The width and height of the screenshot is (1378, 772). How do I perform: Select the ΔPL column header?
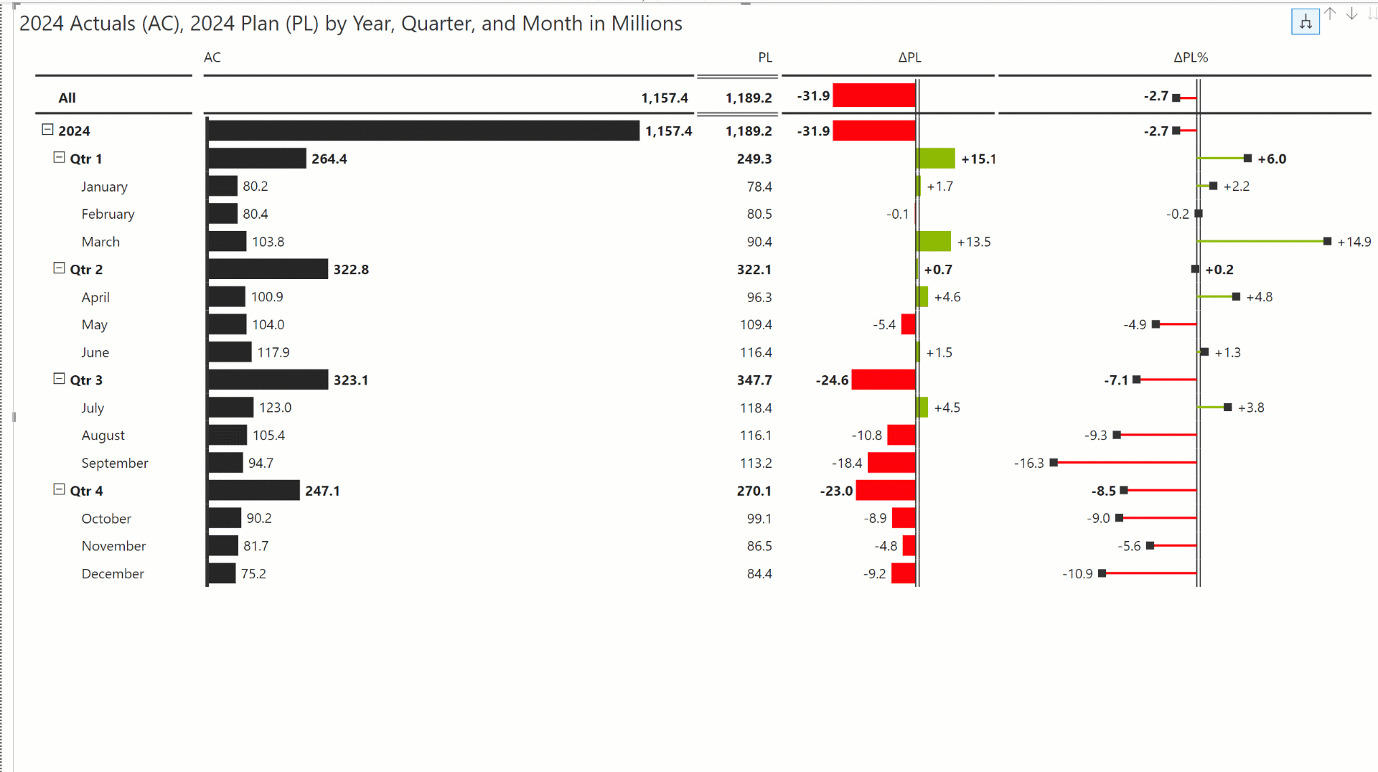click(909, 57)
